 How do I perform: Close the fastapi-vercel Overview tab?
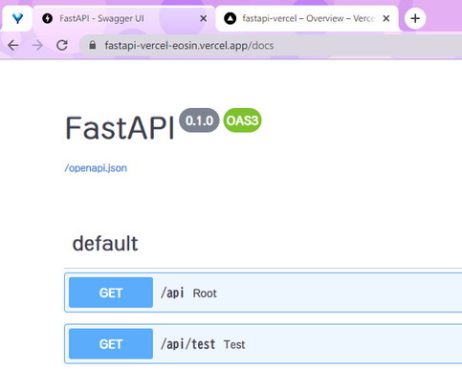(x=385, y=18)
